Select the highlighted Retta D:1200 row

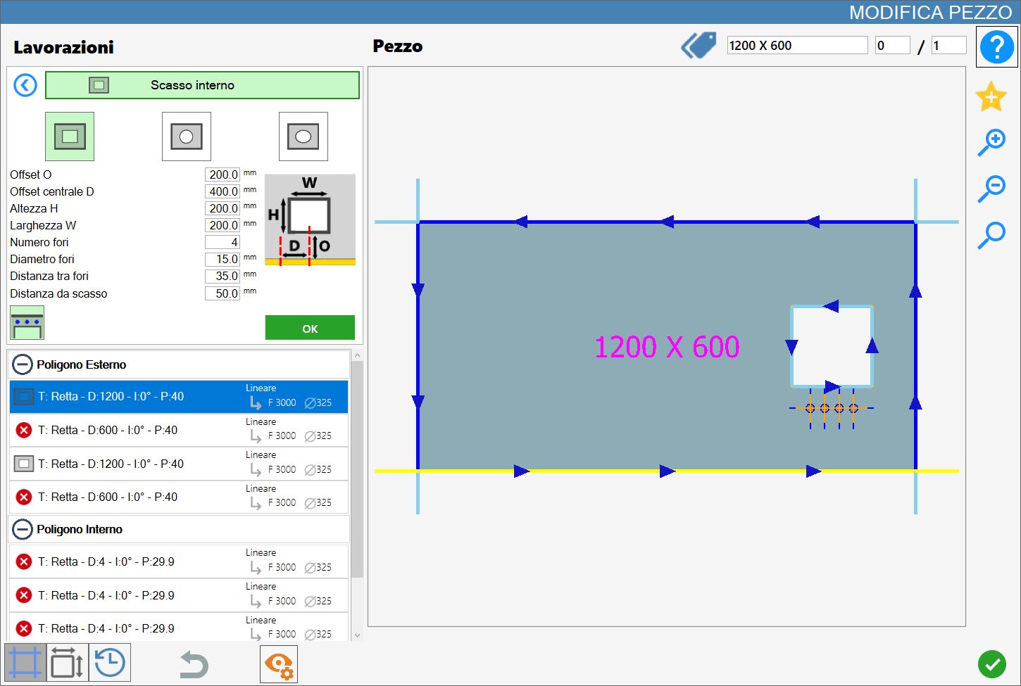click(x=179, y=397)
